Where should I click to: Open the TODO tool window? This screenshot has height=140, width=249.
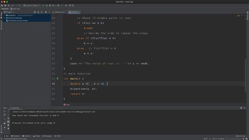tap(58, 136)
